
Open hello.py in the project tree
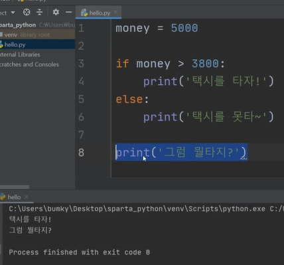click(x=37, y=44)
